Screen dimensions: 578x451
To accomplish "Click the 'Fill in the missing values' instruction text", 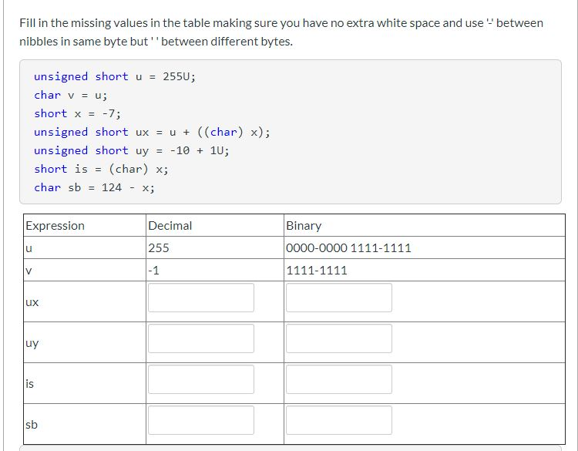I will (x=281, y=32).
